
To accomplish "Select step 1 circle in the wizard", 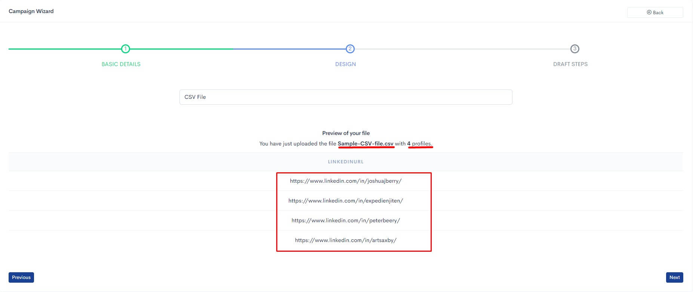I will (x=125, y=49).
